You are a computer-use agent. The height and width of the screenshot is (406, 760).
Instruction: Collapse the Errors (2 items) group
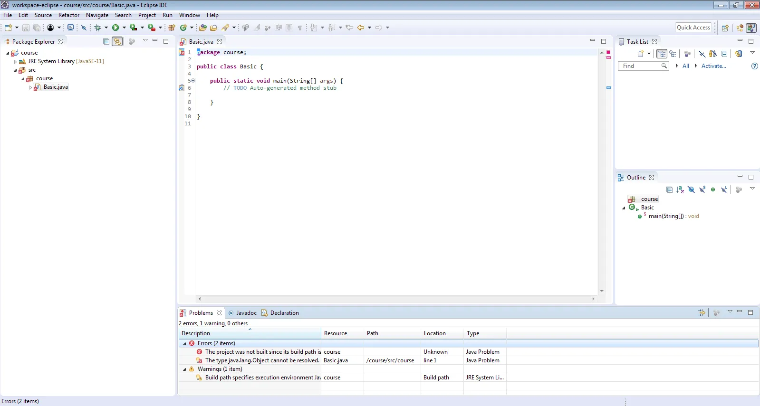[x=184, y=343]
